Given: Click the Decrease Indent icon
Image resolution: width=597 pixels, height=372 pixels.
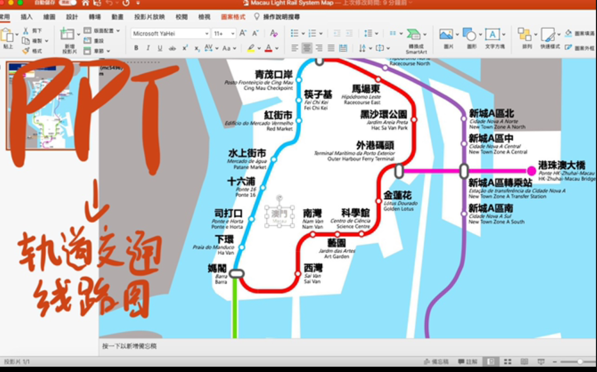Looking at the screenshot, I should (337, 33).
